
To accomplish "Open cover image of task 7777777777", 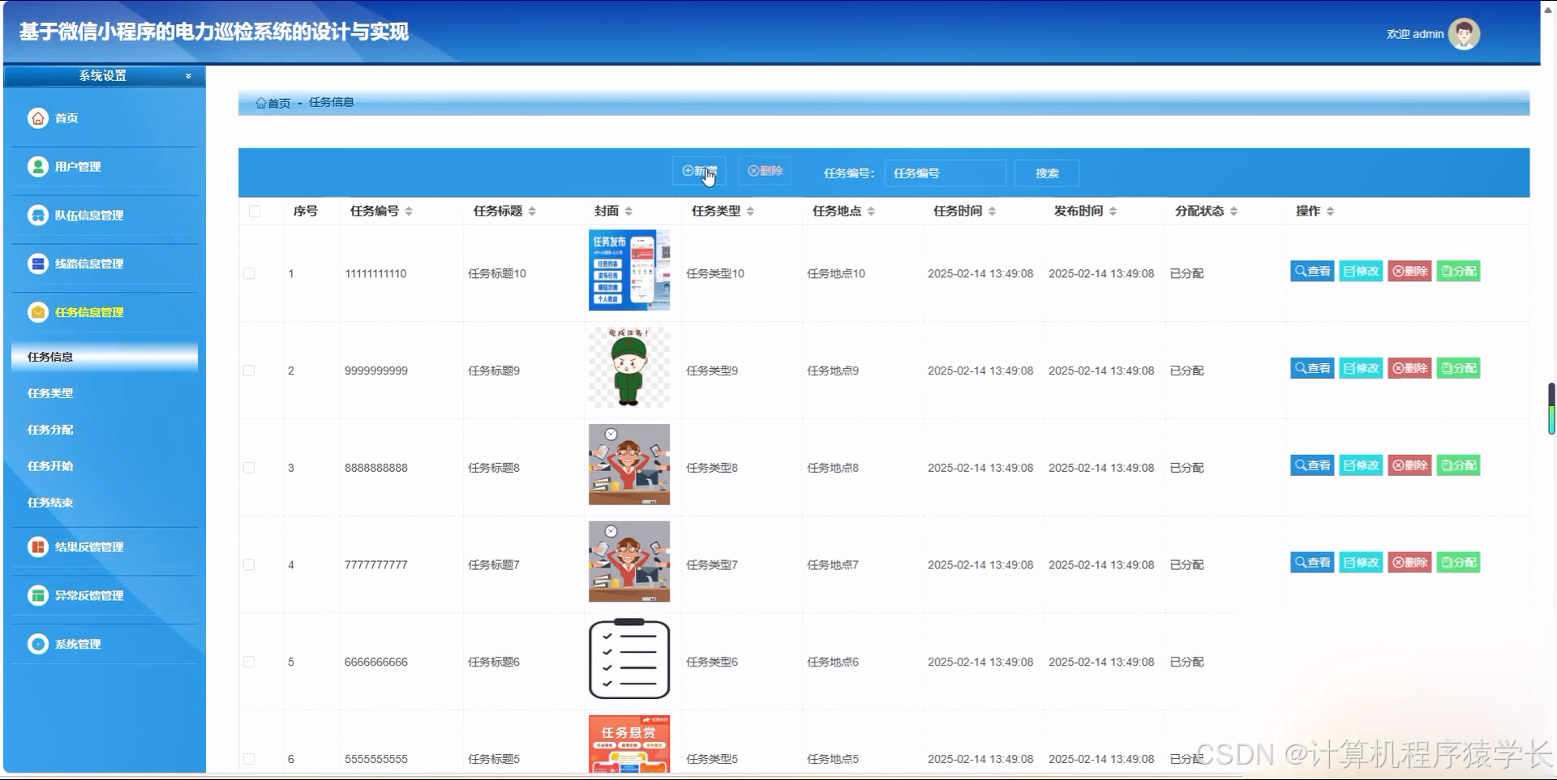I will [629, 562].
